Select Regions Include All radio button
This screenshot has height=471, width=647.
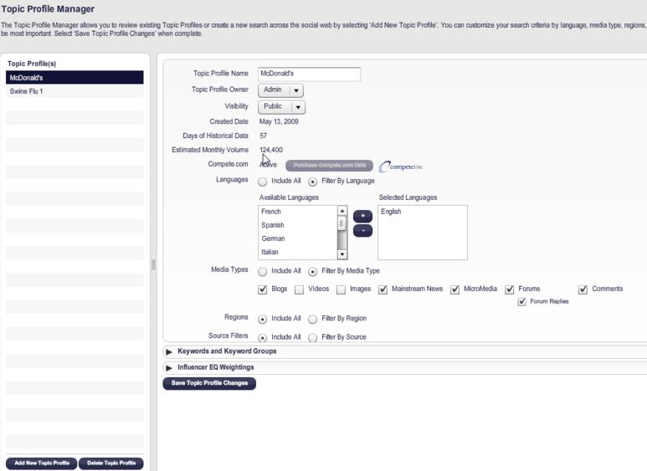point(263,319)
